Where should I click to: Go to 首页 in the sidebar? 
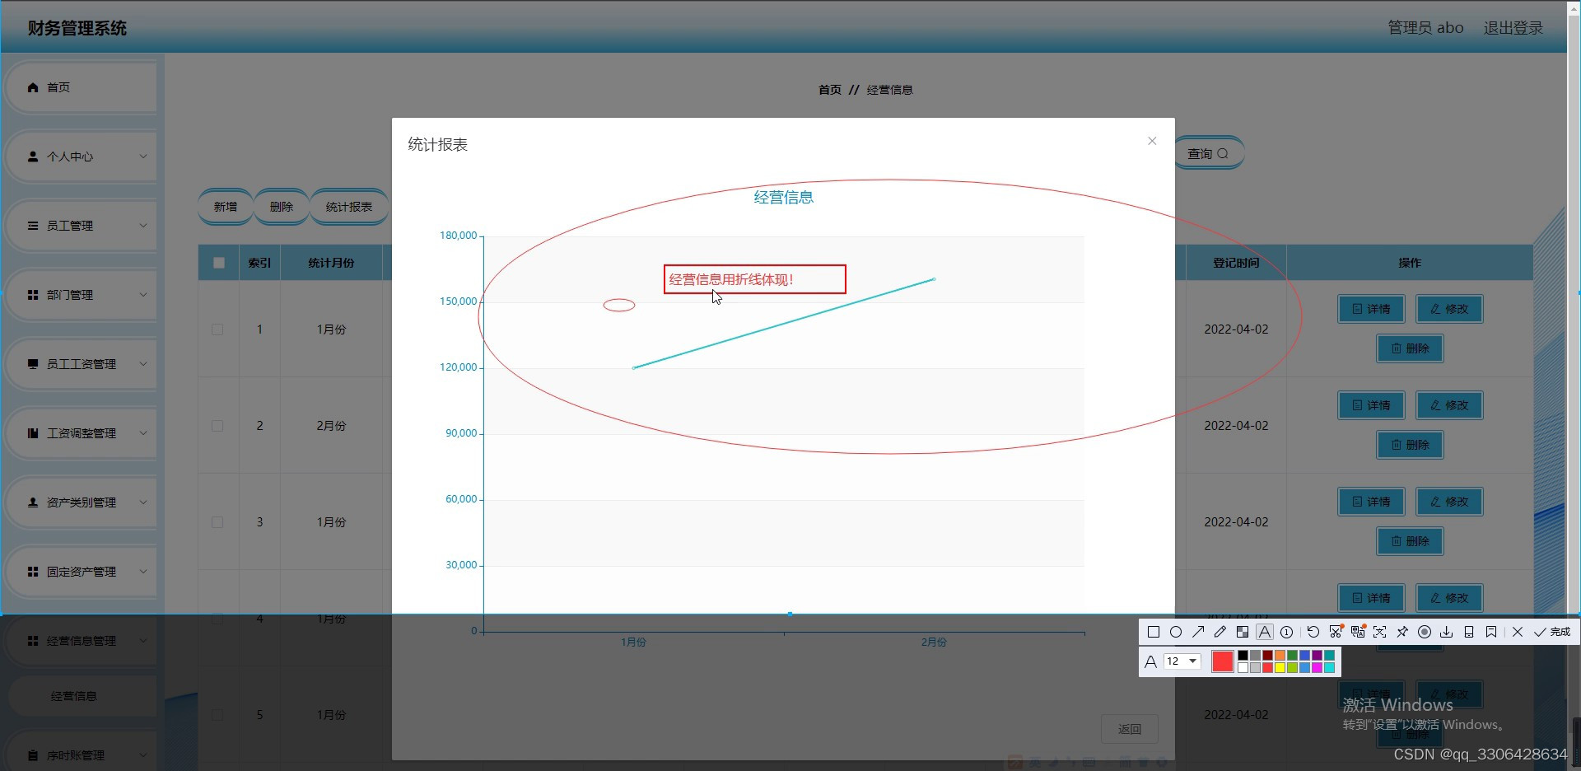tap(81, 87)
